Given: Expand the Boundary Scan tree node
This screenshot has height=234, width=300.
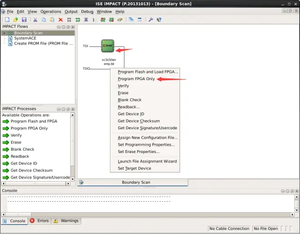Looking at the screenshot, I should coord(4,33).
